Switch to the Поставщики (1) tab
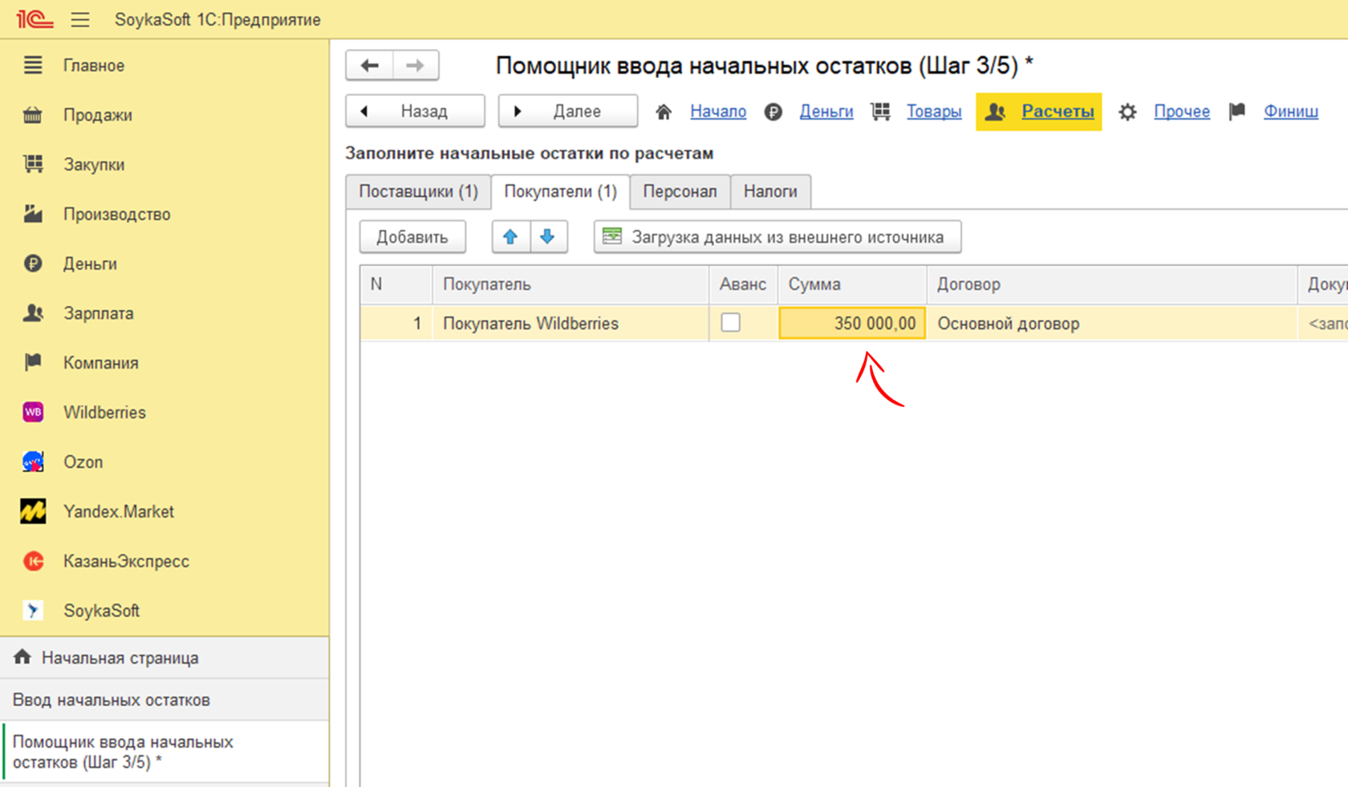1348x787 pixels. coord(418,192)
